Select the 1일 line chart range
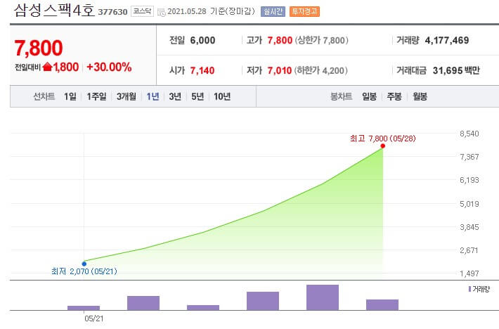Screen dimensions: 499x329 [70, 96]
